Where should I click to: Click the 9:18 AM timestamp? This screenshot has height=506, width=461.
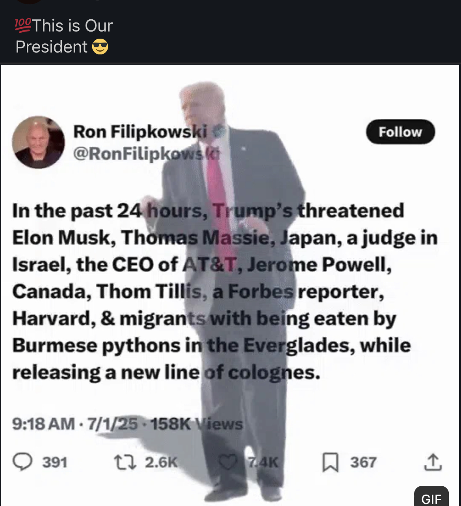(43, 424)
